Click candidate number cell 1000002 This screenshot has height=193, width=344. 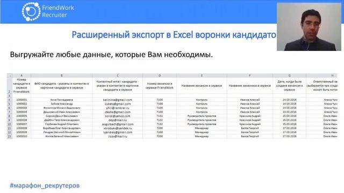(21, 103)
